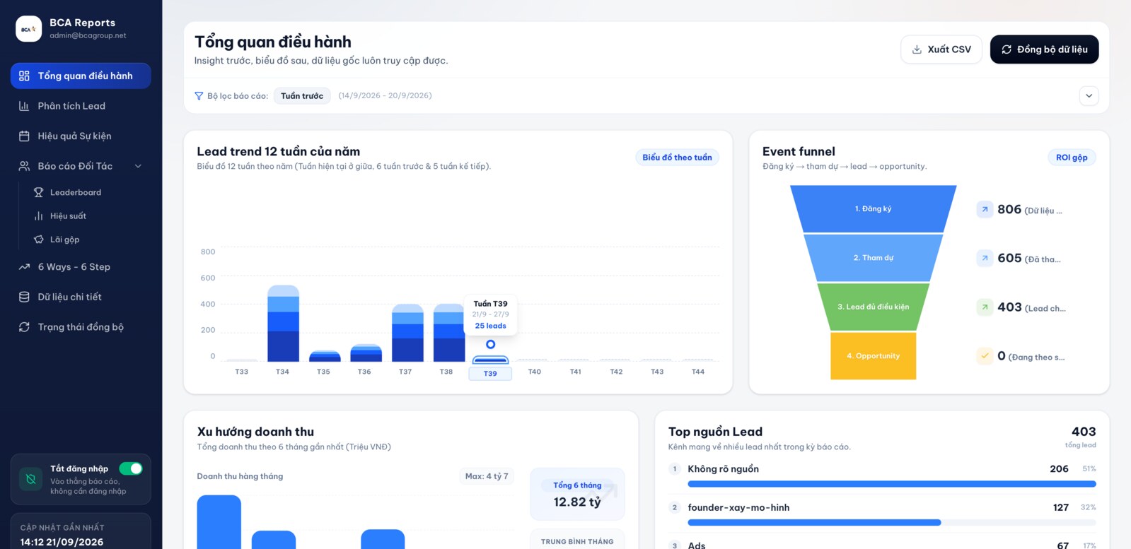Click the Đồng bộ dữ liệu button
Image resolution: width=1131 pixels, height=549 pixels.
click(x=1044, y=49)
